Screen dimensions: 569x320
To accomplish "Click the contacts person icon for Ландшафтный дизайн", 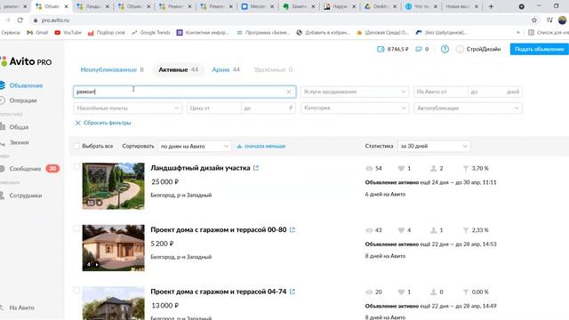I will click(x=433, y=168).
